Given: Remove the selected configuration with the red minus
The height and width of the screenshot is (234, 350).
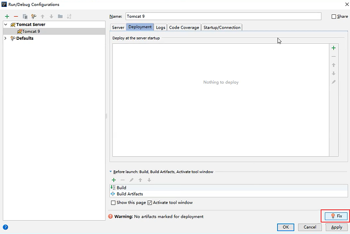Looking at the screenshot, I should (x=16, y=16).
